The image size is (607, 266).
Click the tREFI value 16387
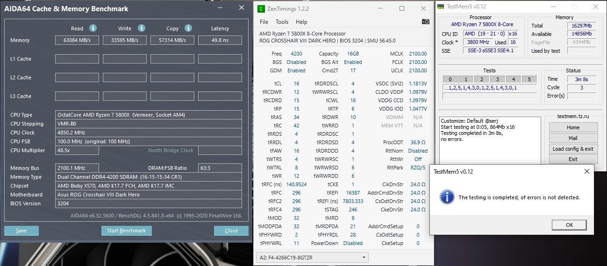(x=352, y=193)
